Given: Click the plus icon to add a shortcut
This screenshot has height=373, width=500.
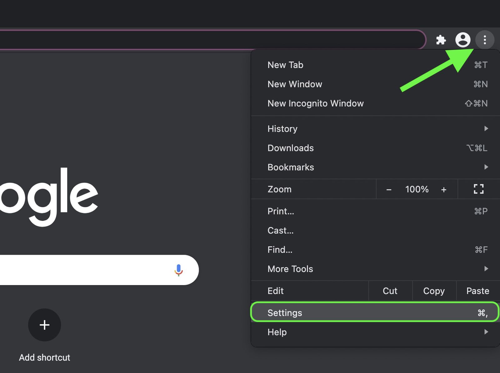Looking at the screenshot, I should click(x=44, y=325).
